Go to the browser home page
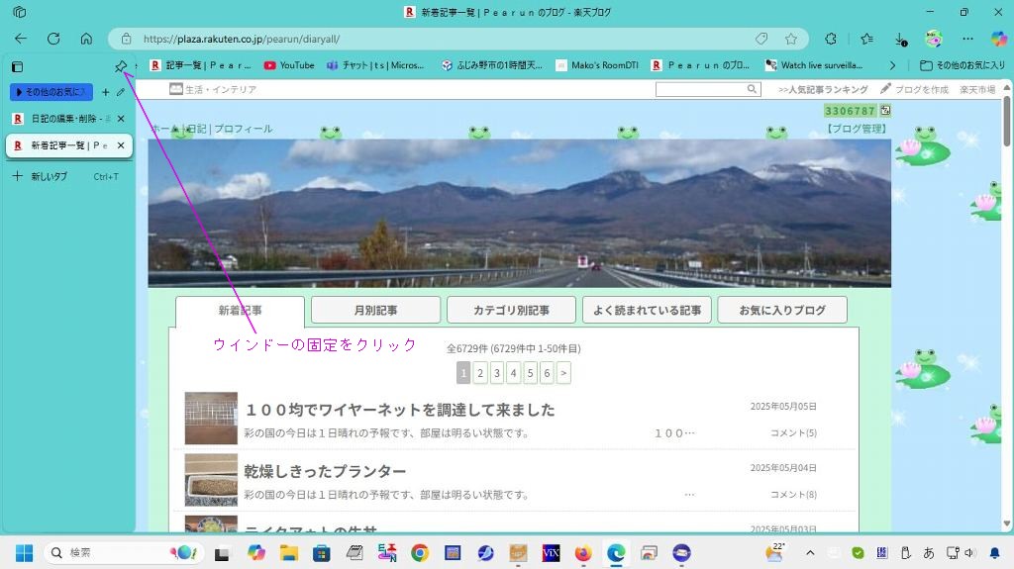1014x569 pixels. tap(86, 39)
